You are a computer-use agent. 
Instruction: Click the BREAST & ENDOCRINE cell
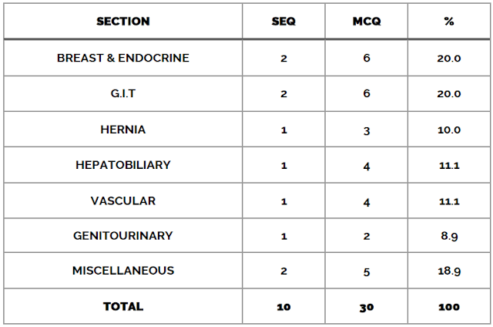[123, 58]
